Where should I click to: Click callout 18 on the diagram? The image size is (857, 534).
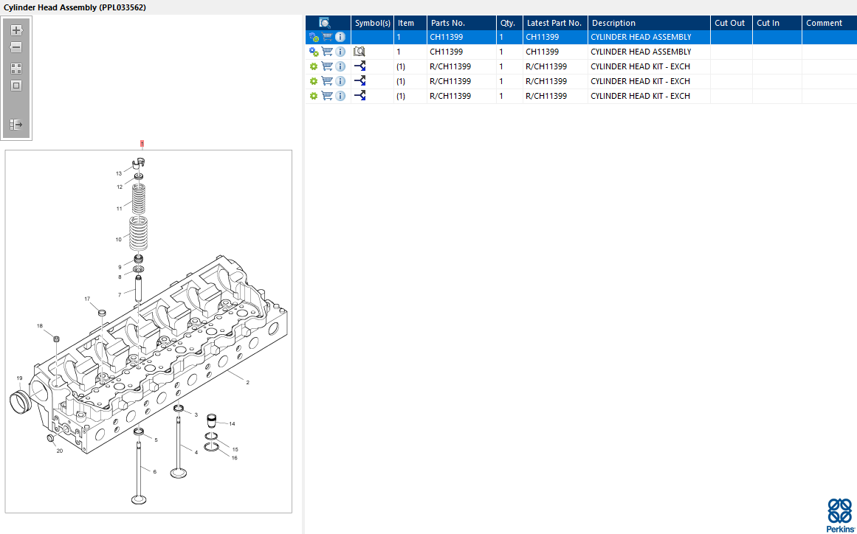pos(39,326)
